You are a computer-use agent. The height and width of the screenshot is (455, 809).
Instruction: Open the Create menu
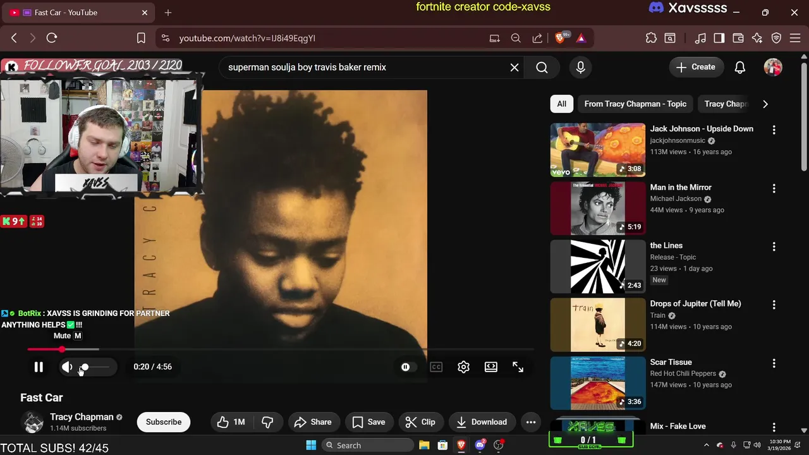pyautogui.click(x=696, y=67)
